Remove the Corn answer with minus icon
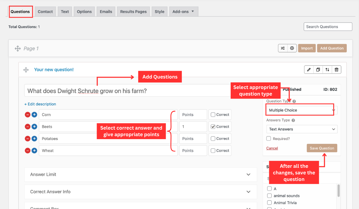359x209 pixels. coord(28,115)
